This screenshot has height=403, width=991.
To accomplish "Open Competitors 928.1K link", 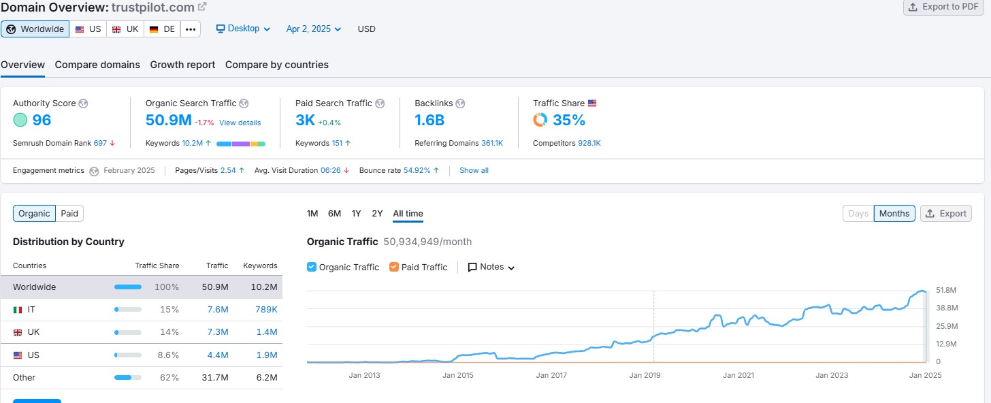I will coord(589,143).
